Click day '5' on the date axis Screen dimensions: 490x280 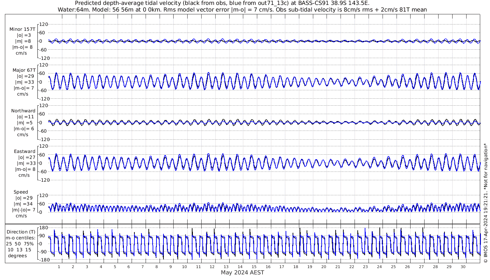[114, 267]
